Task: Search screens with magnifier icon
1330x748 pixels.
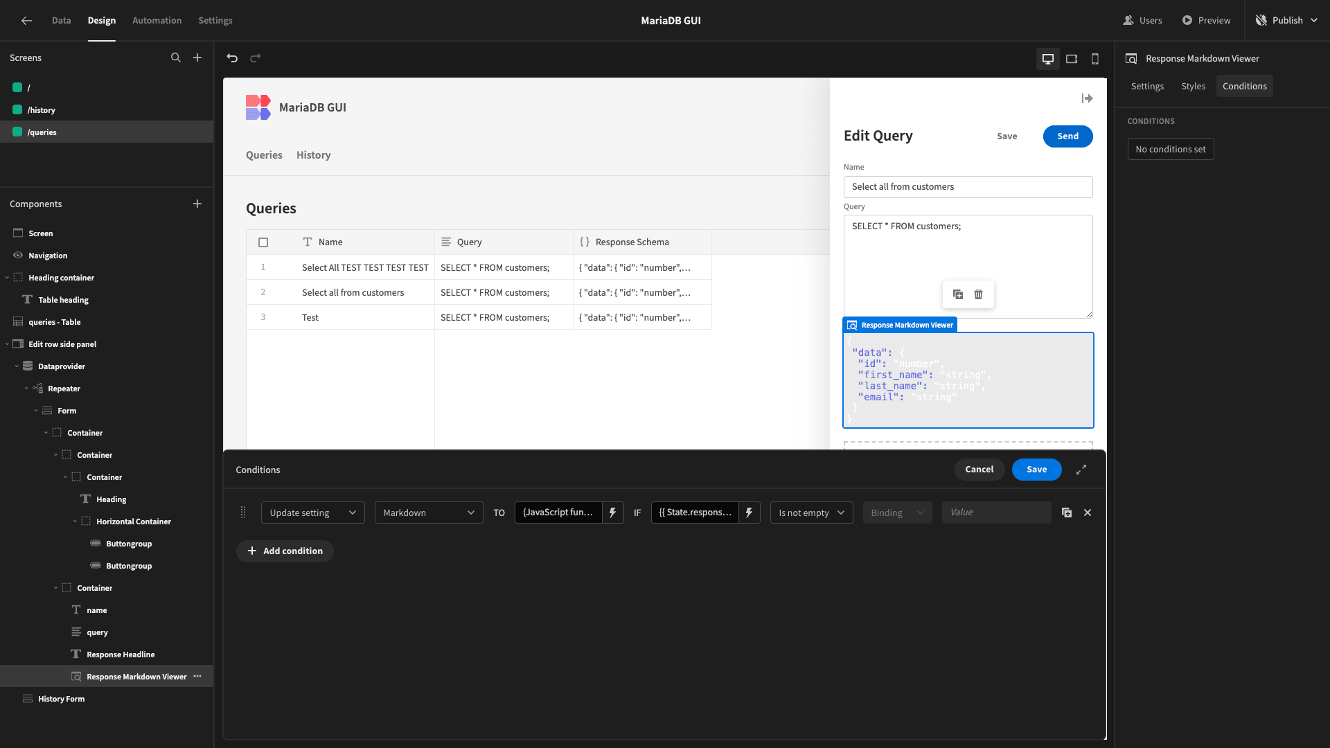Action: click(176, 57)
